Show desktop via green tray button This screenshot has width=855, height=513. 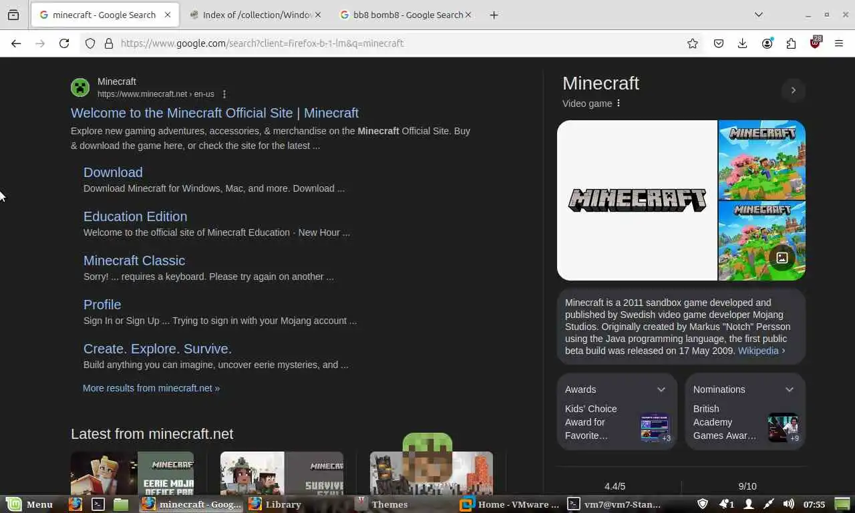coord(842,504)
